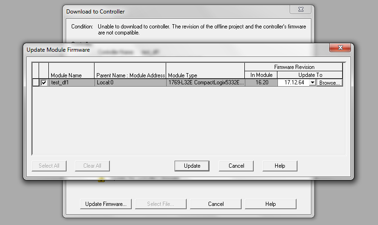378x225 pixels.
Task: Close the Update Module Firmware dialog
Action: [x=340, y=48]
